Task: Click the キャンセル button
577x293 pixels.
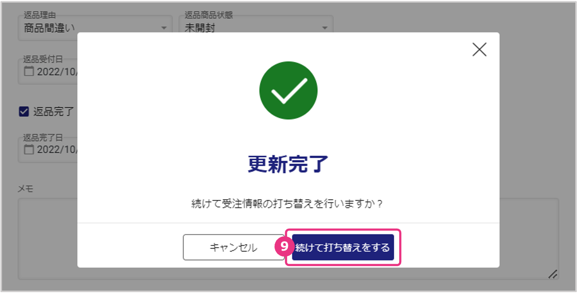Action: [234, 247]
